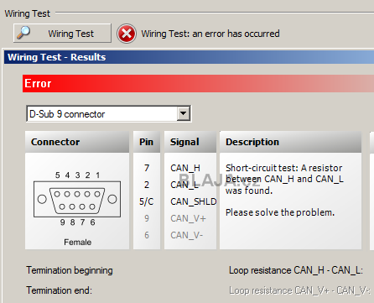Click the magnifier icon on Wiring Test button
Screen dimensions: 374x303
click(x=23, y=33)
